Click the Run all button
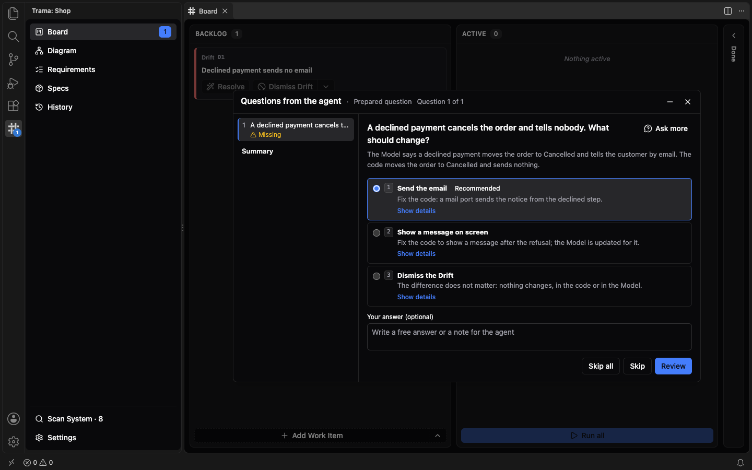 pyautogui.click(x=587, y=436)
